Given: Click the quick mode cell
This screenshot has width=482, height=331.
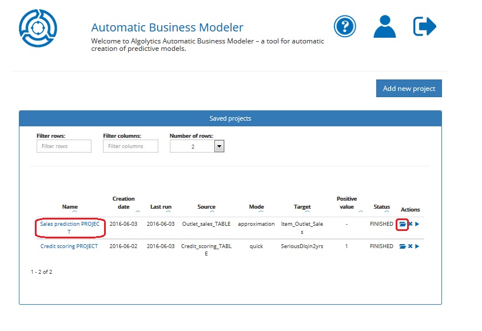Looking at the screenshot, I should [256, 246].
